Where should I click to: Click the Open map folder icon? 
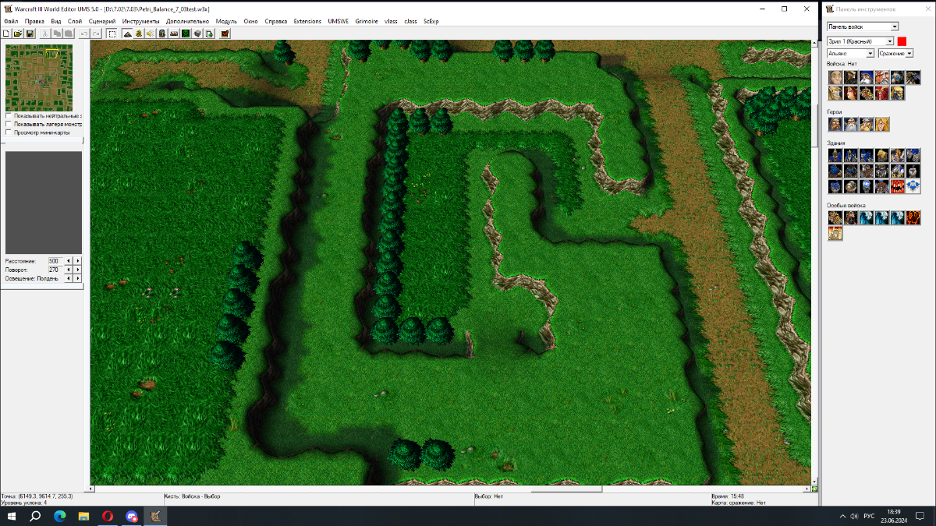tap(17, 34)
